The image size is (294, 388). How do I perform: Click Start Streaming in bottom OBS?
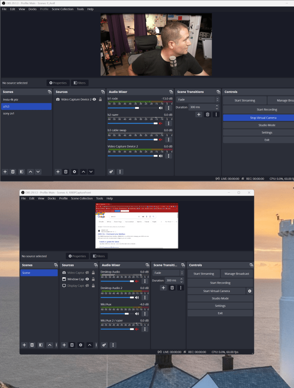point(204,274)
